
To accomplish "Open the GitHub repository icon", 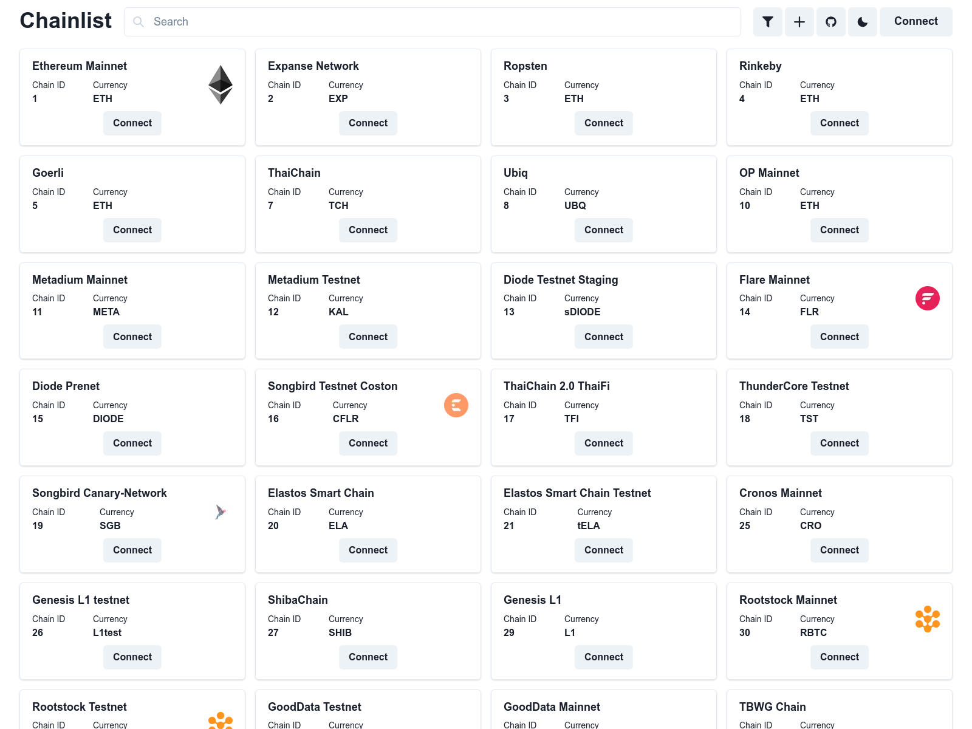I will [x=831, y=22].
